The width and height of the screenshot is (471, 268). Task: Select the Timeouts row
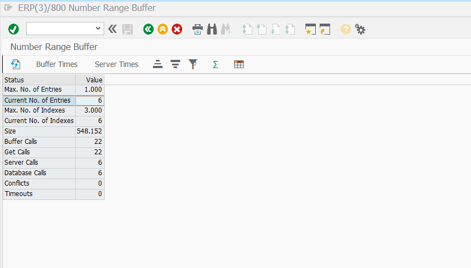[54, 194]
